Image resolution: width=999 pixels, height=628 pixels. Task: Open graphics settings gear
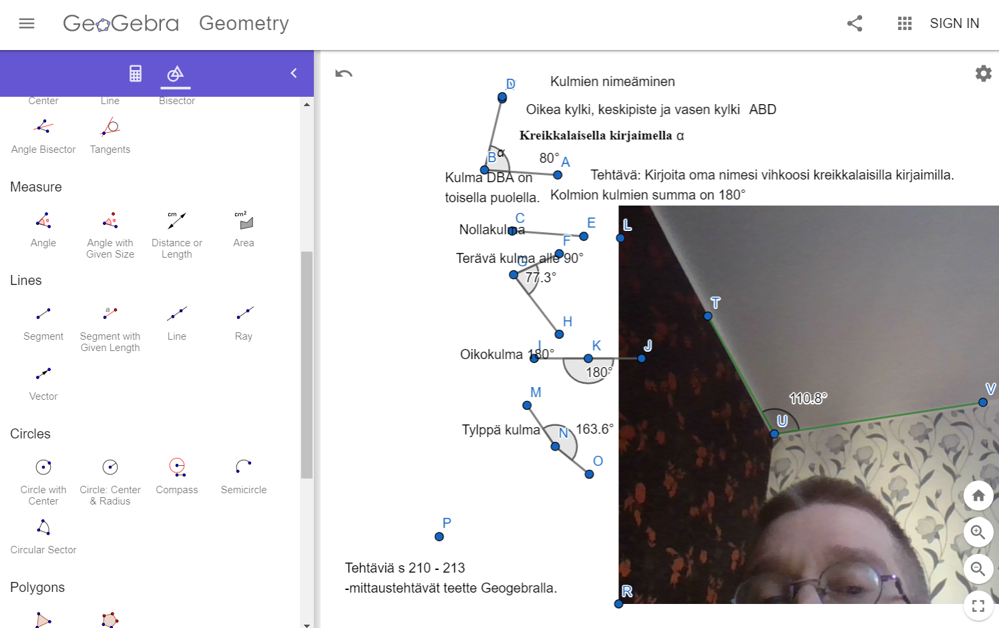click(x=984, y=73)
